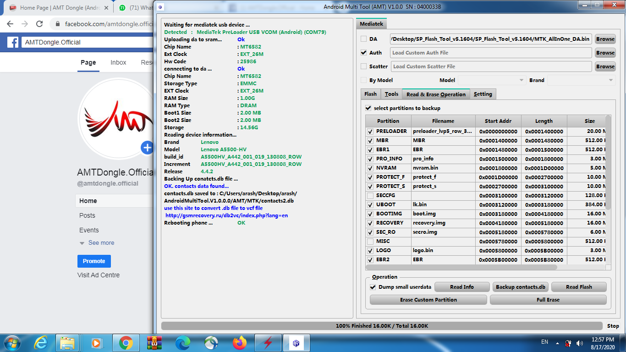Show hidden system tray icons
This screenshot has height=352, width=626.
[x=558, y=342]
